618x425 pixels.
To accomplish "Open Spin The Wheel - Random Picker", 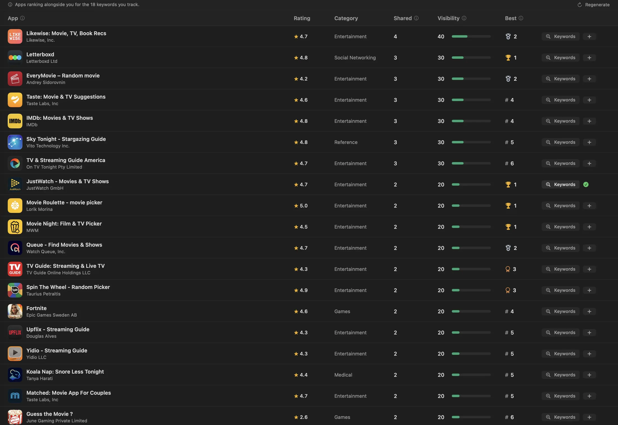I will click(x=68, y=287).
